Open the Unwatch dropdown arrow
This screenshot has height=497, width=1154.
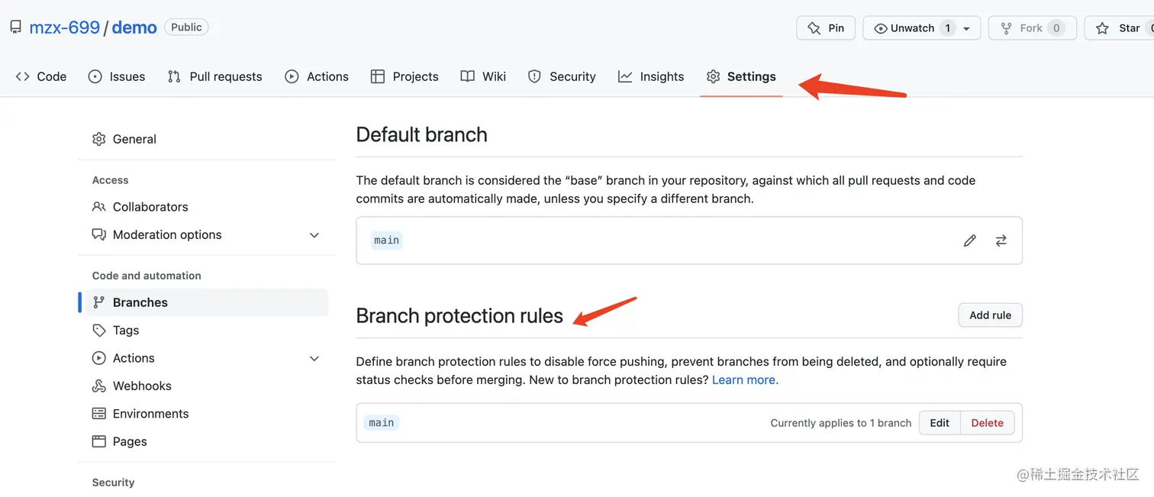966,28
